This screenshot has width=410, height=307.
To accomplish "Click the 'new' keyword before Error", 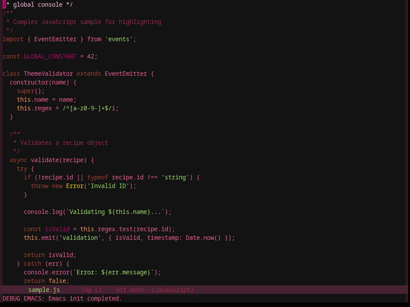I will pyautogui.click(x=57, y=186).
